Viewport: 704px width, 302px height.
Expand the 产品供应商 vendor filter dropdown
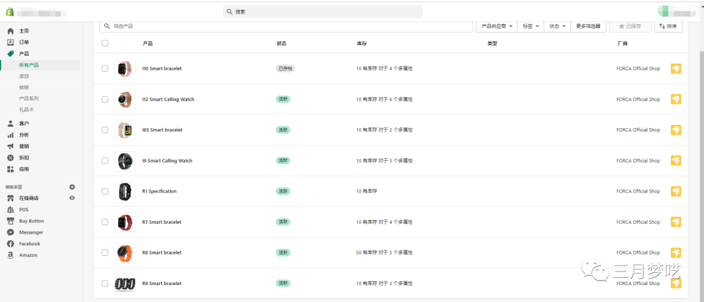coord(497,26)
